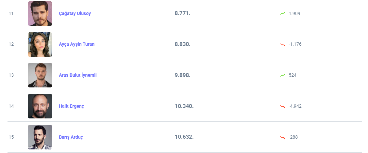Select Barış Arduç's profile photo
The height and width of the screenshot is (153, 368).
pyautogui.click(x=40, y=137)
